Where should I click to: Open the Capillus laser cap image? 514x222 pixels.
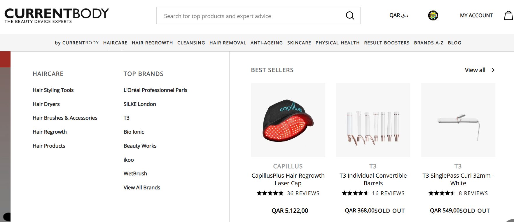(x=288, y=120)
